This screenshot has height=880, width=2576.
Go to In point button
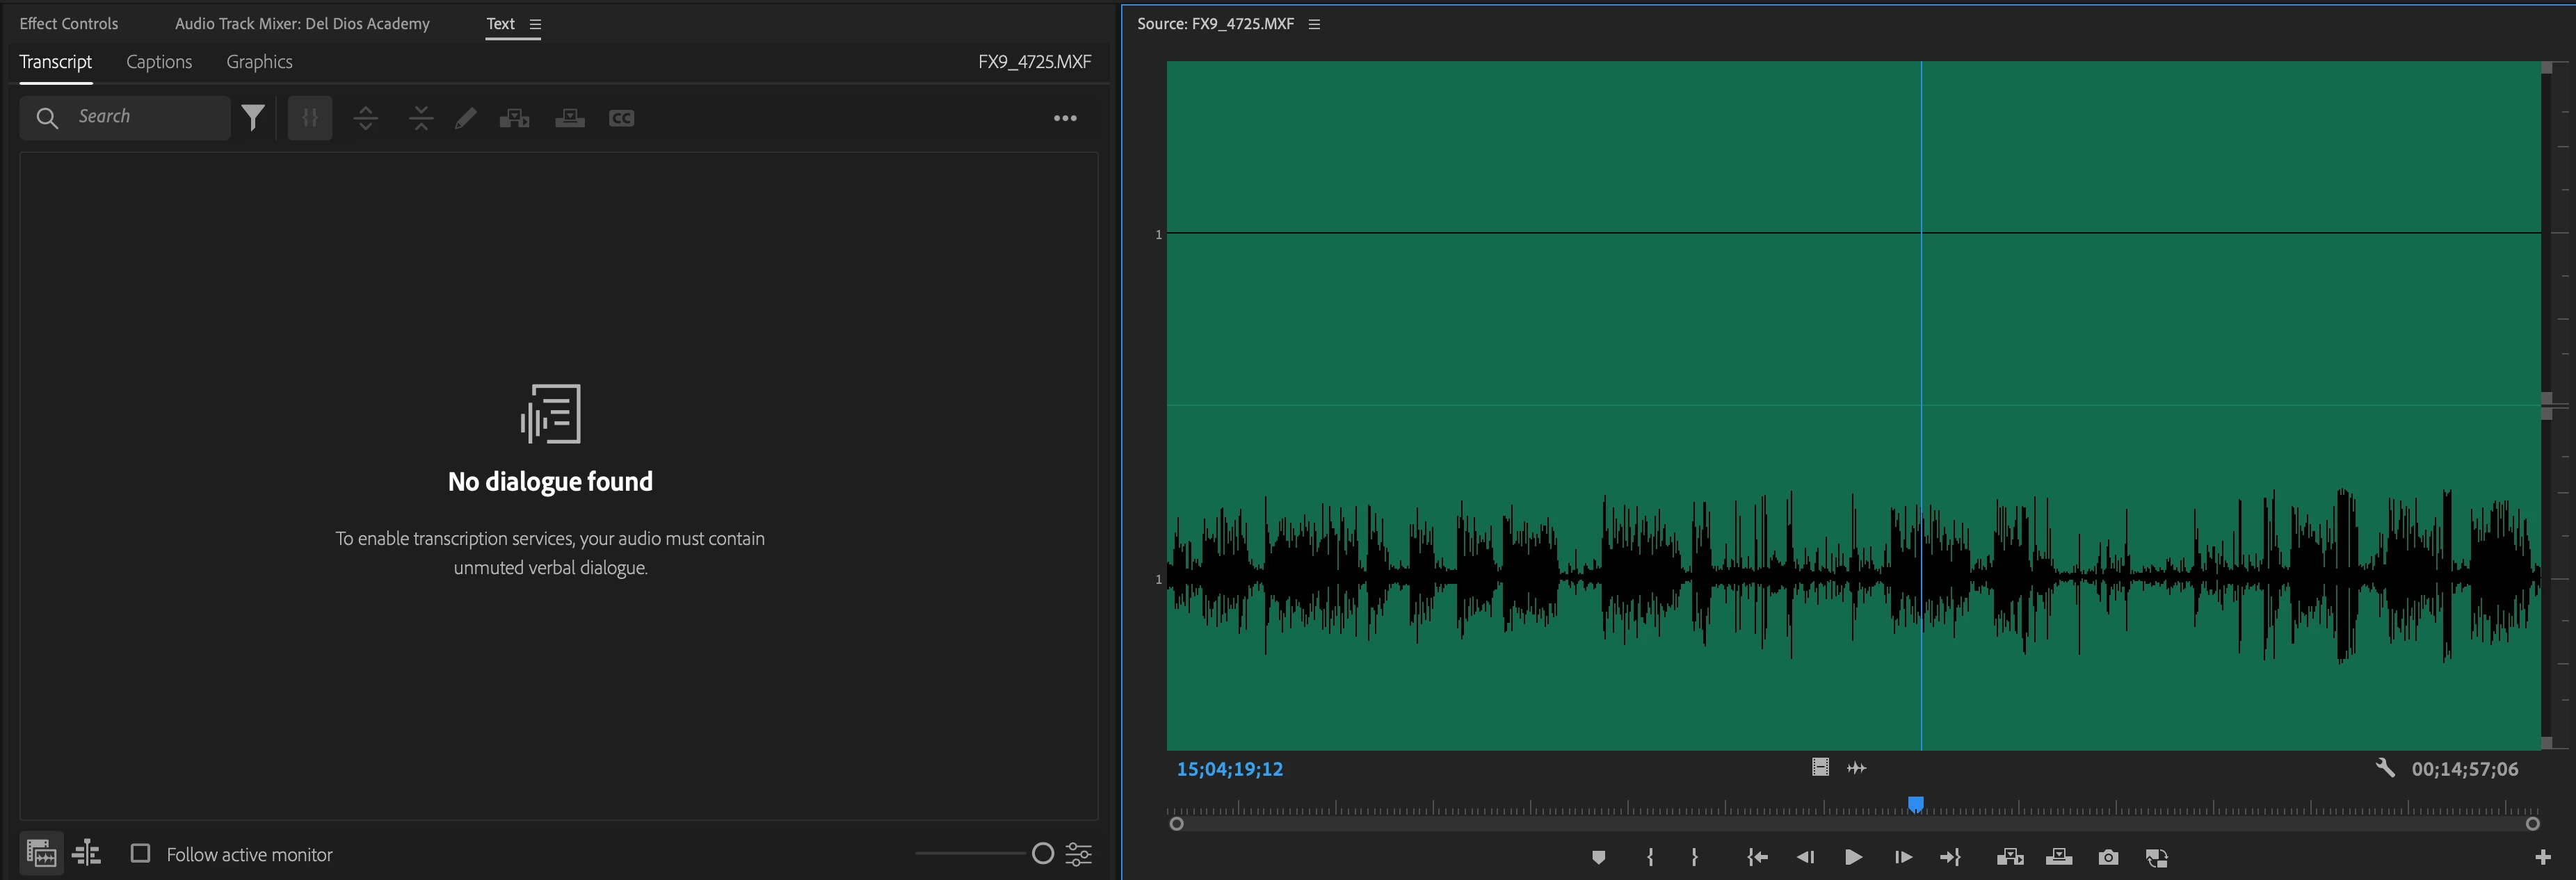1757,857
